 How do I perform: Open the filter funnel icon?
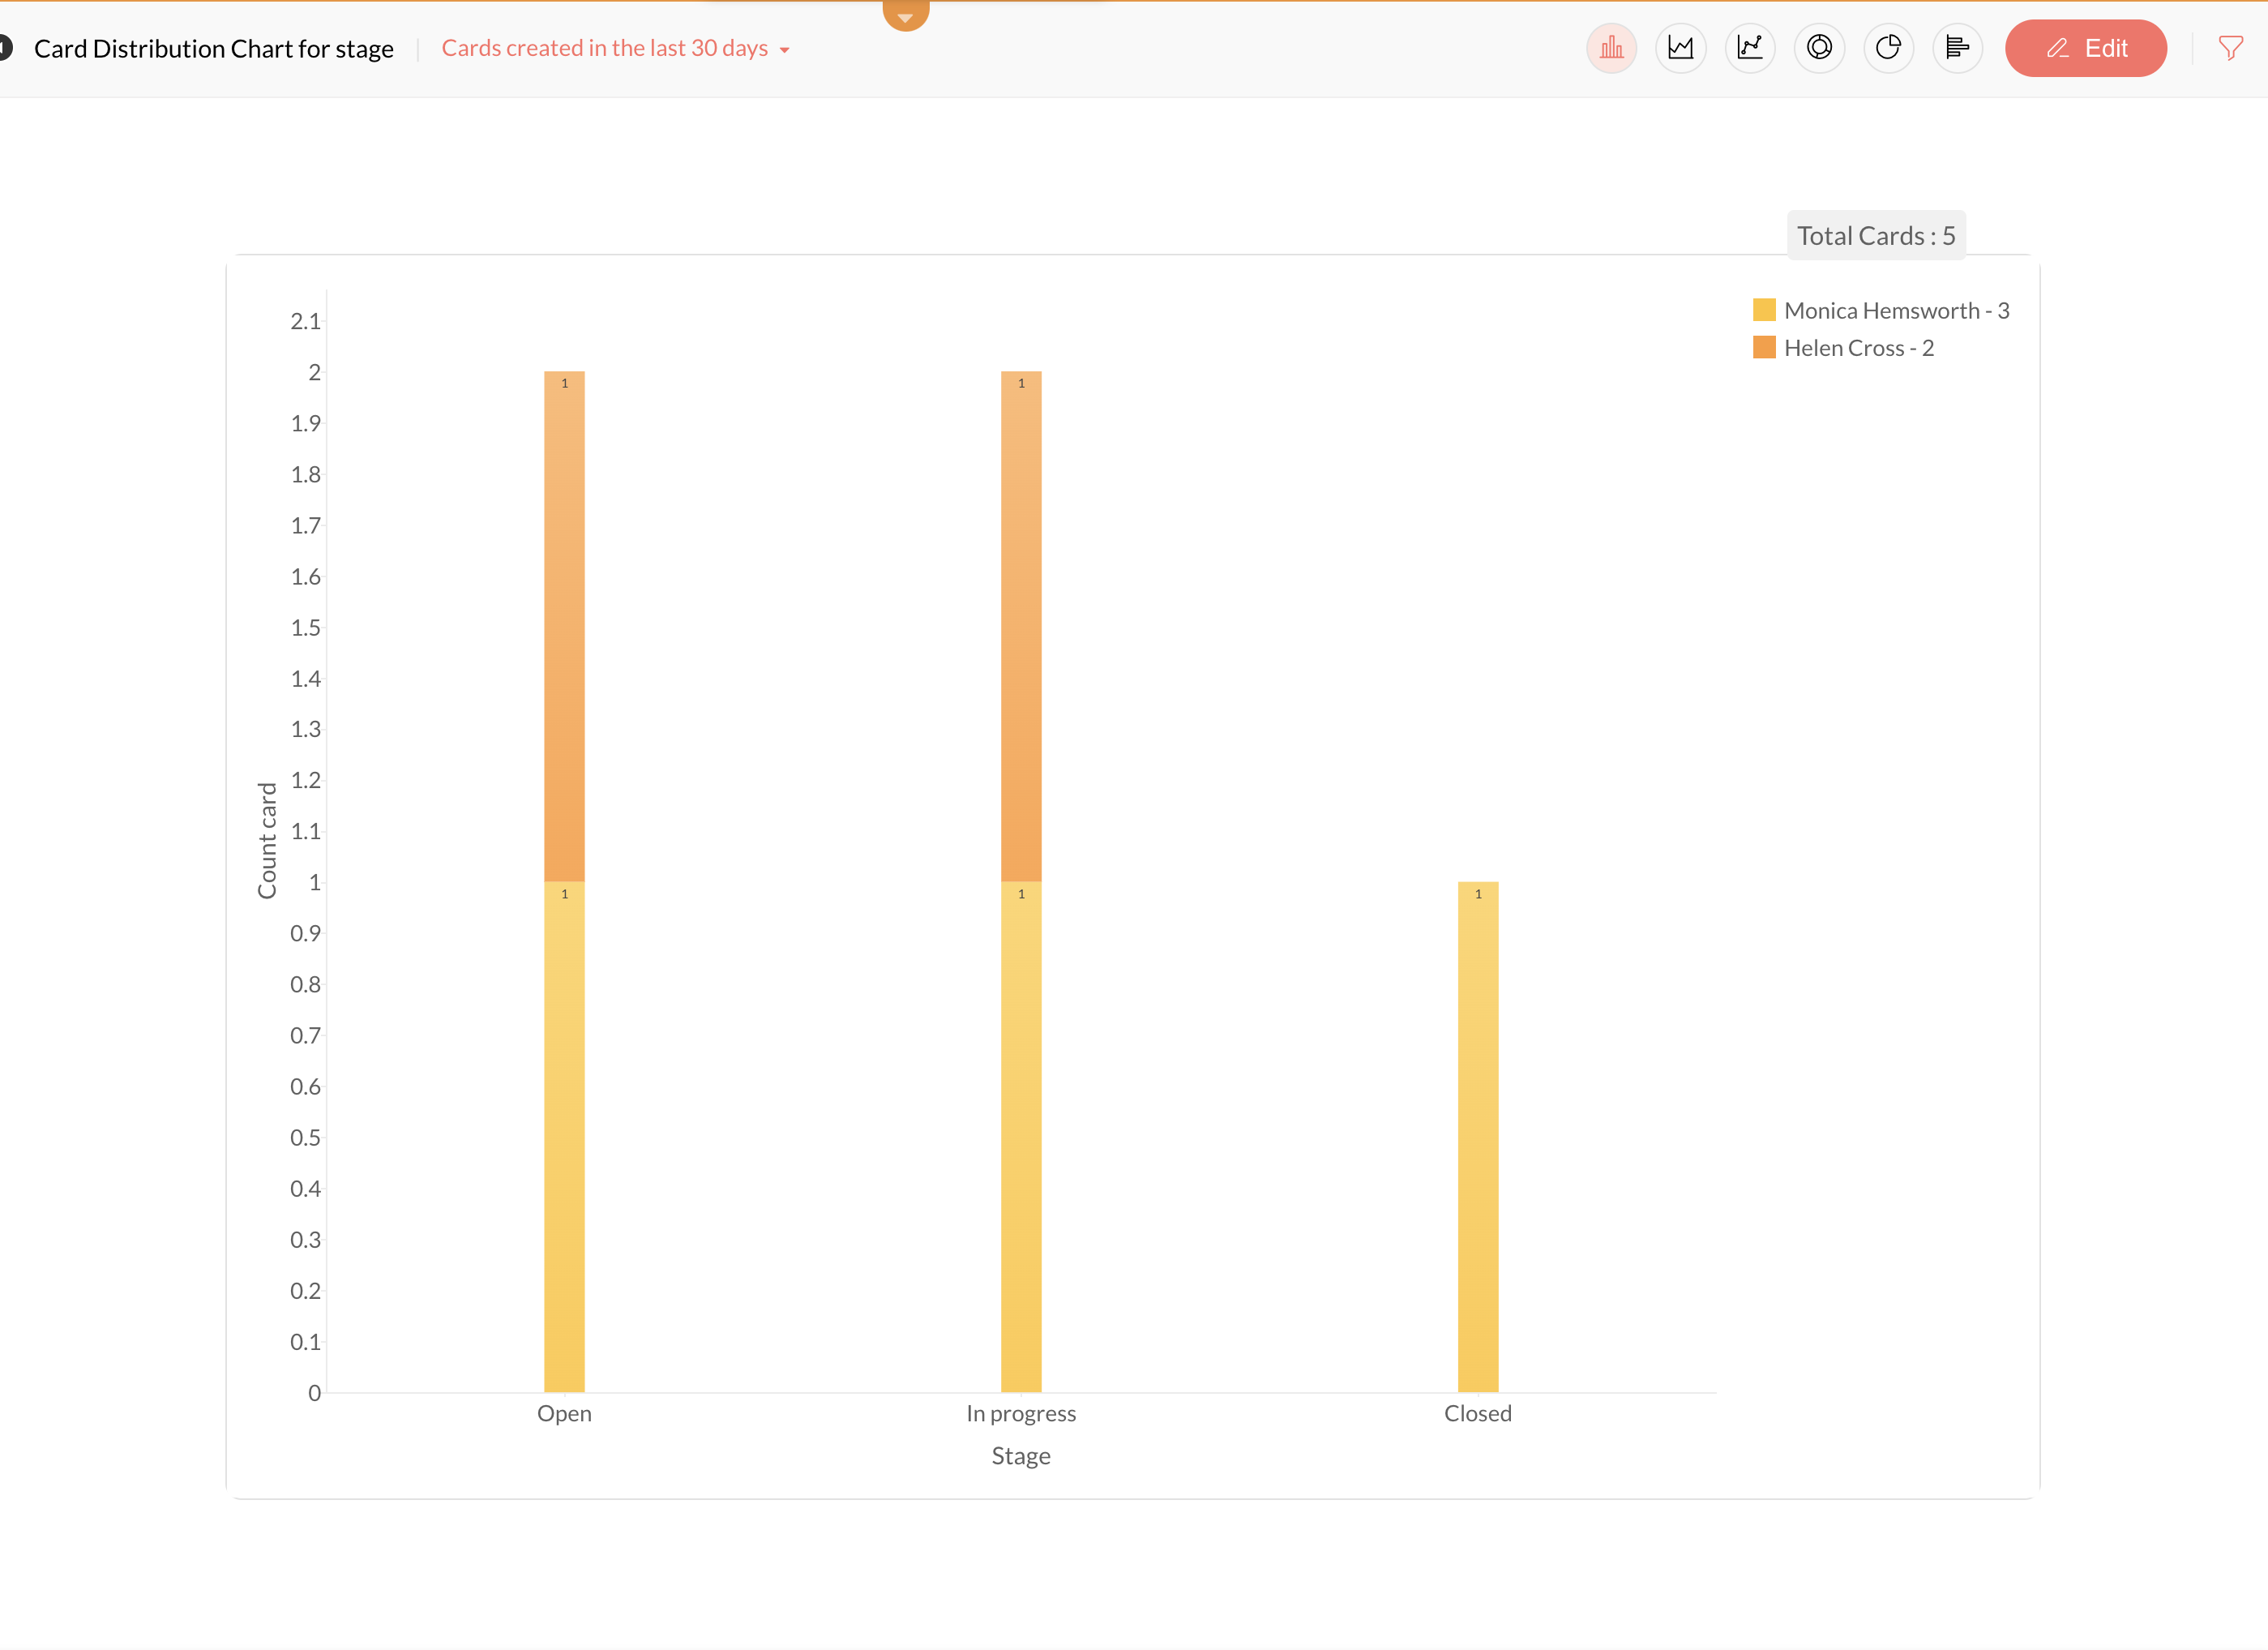coord(2230,48)
